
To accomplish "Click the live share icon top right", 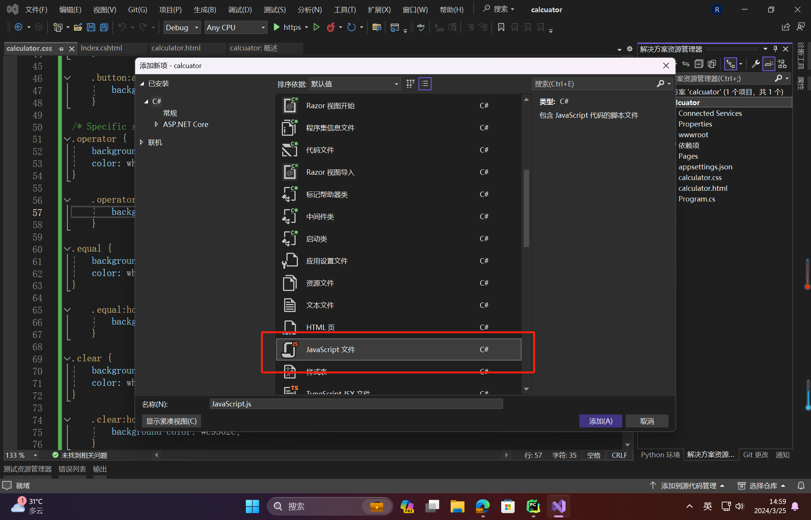I will [x=786, y=27].
